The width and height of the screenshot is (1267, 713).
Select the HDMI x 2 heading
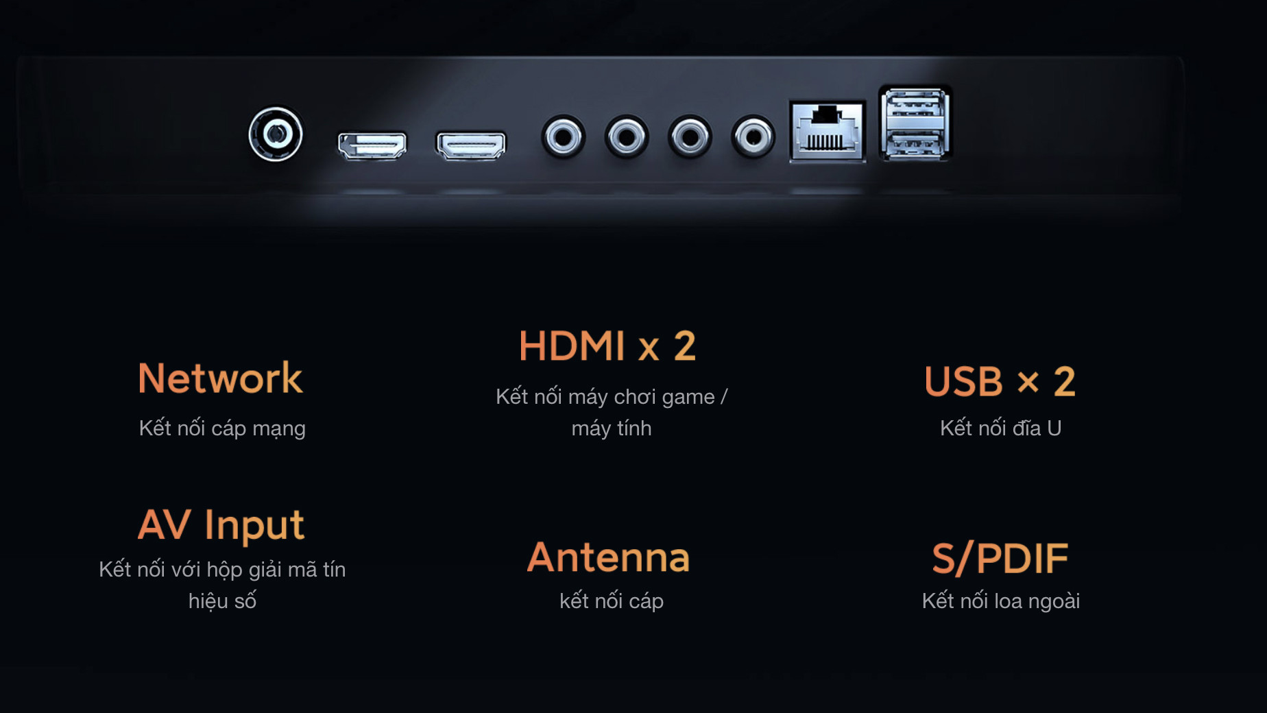[x=607, y=346]
